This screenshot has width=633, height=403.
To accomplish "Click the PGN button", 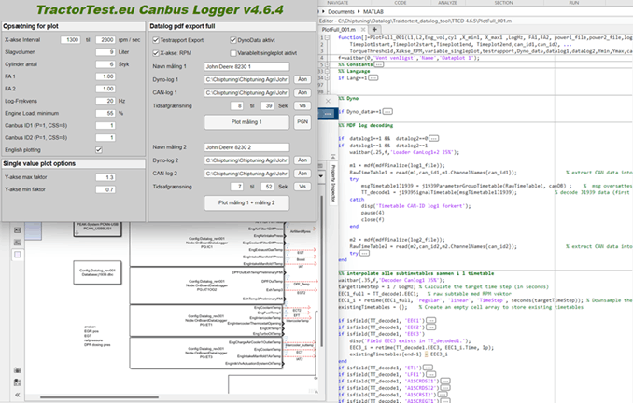I will (x=302, y=122).
